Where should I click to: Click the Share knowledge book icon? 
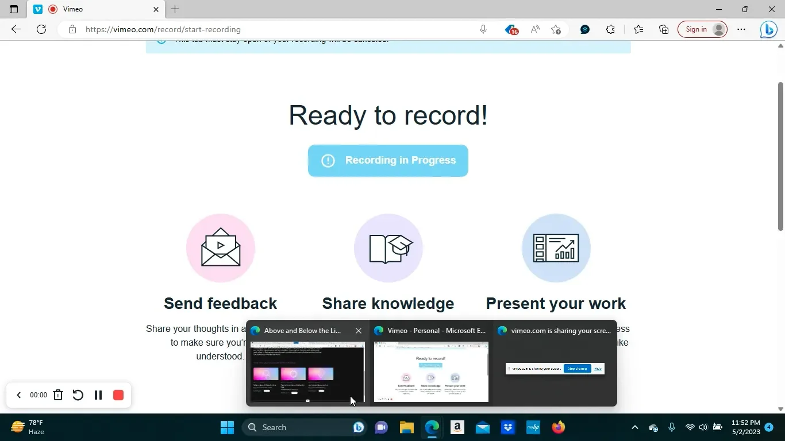coord(388,247)
